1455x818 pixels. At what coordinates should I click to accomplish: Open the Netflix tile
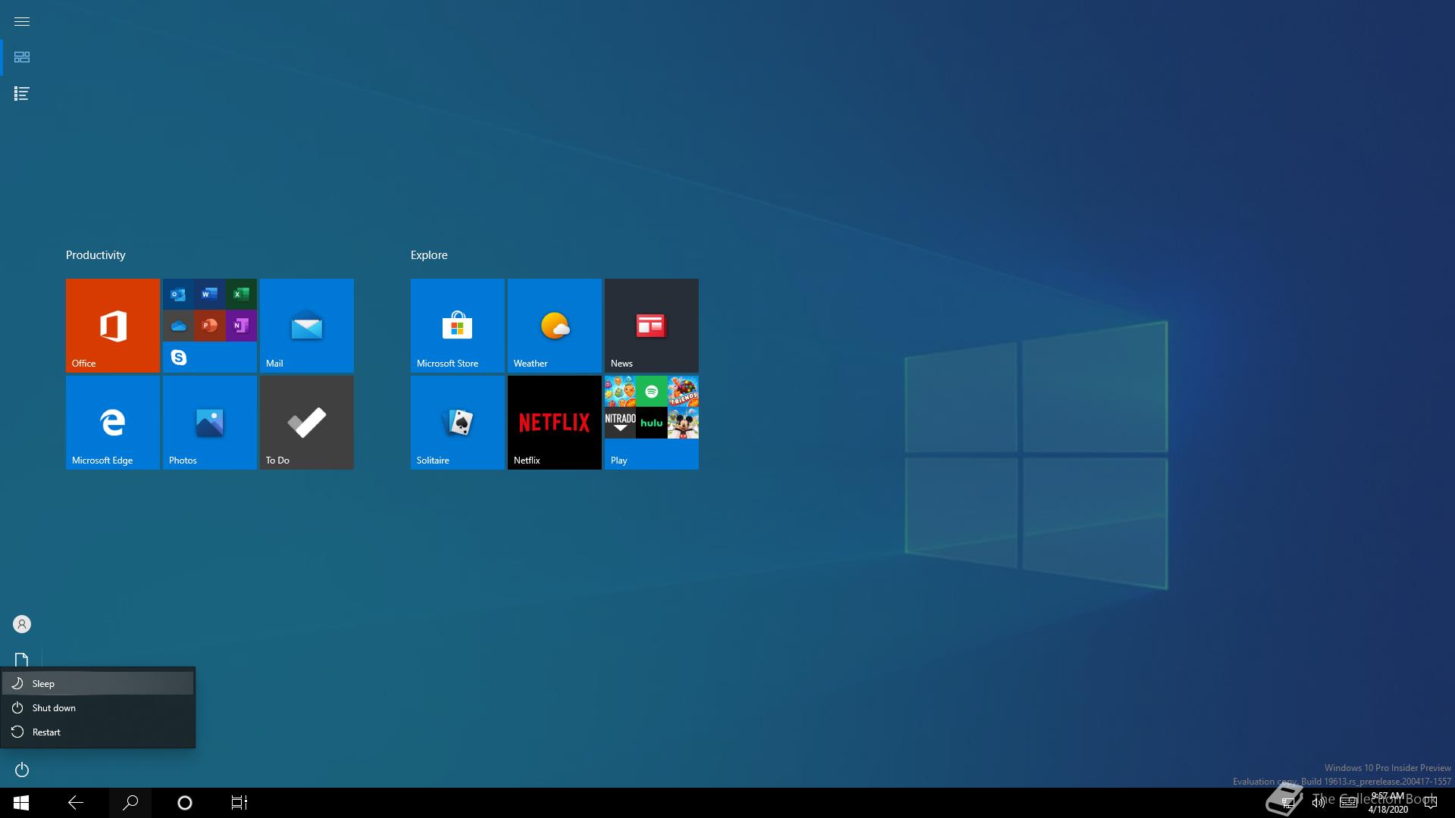[x=555, y=423]
